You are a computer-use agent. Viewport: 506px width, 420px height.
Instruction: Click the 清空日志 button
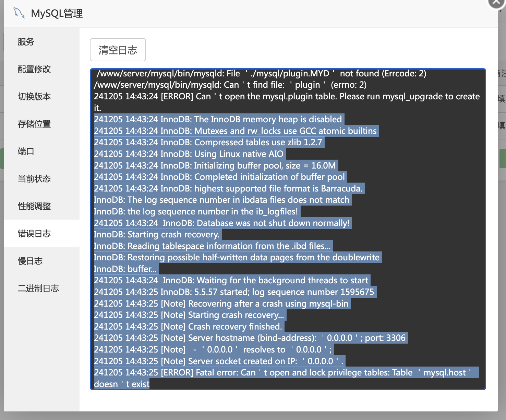(x=118, y=50)
